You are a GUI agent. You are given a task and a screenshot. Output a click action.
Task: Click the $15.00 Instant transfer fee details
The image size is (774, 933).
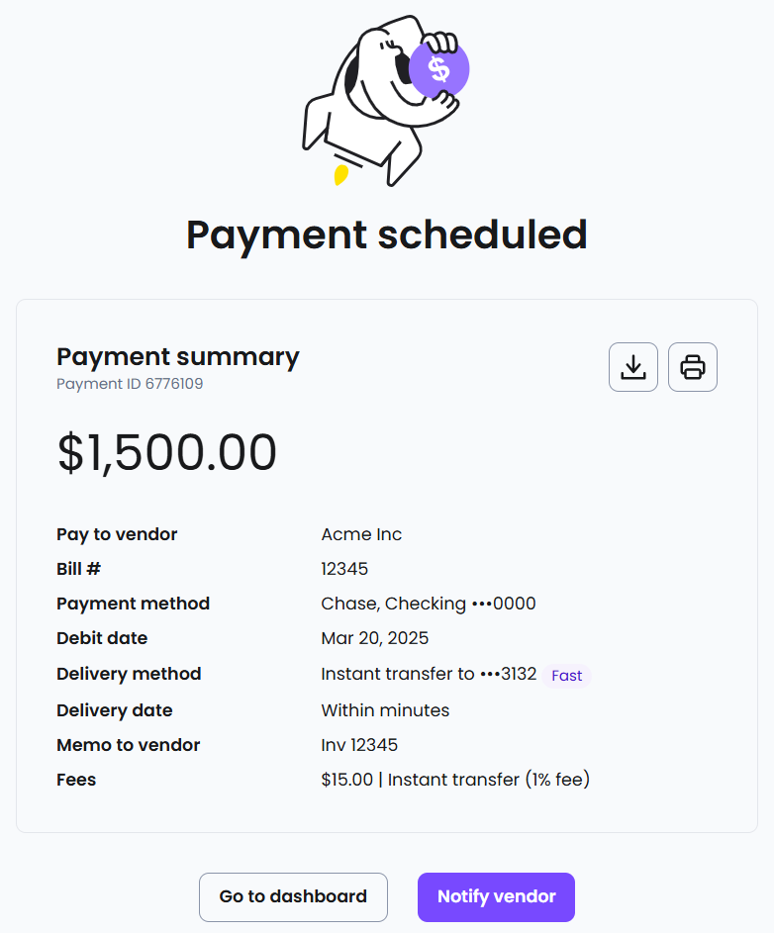coord(455,780)
